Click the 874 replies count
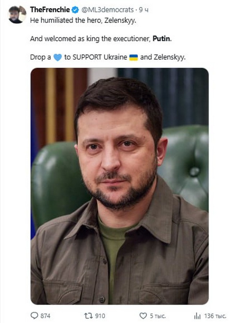 point(45,316)
